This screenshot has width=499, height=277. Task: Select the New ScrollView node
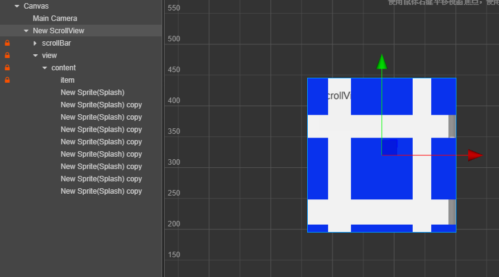(59, 31)
